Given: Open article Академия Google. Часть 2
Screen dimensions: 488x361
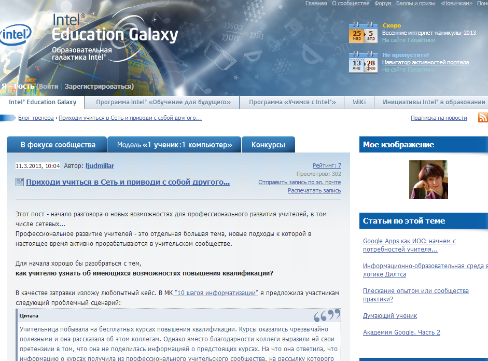Looking at the screenshot, I should coord(401,332).
